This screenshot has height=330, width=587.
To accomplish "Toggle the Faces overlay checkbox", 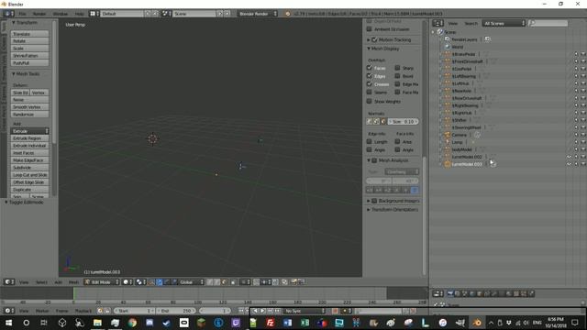I will (x=369, y=68).
